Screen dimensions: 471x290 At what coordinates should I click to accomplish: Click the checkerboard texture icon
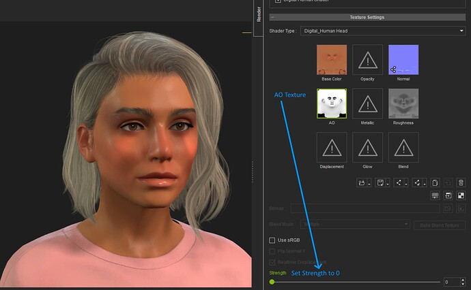coord(461,195)
